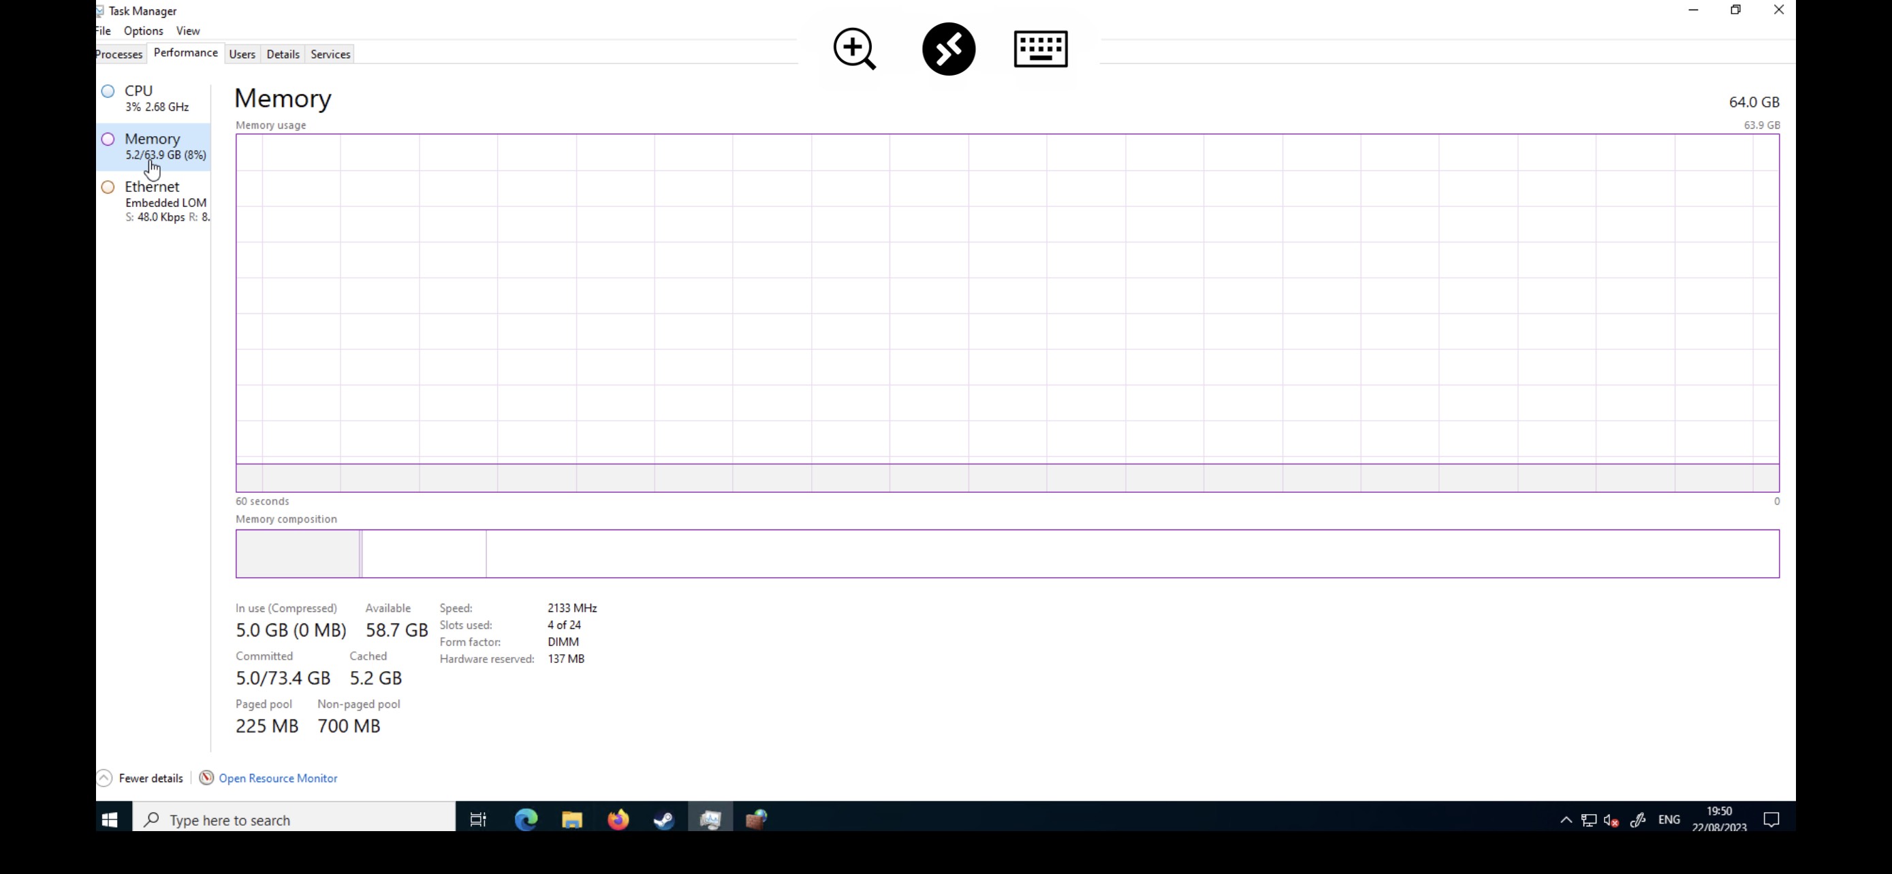Click the muted volume tray icon
This screenshot has width=1892, height=874.
[x=1611, y=820]
